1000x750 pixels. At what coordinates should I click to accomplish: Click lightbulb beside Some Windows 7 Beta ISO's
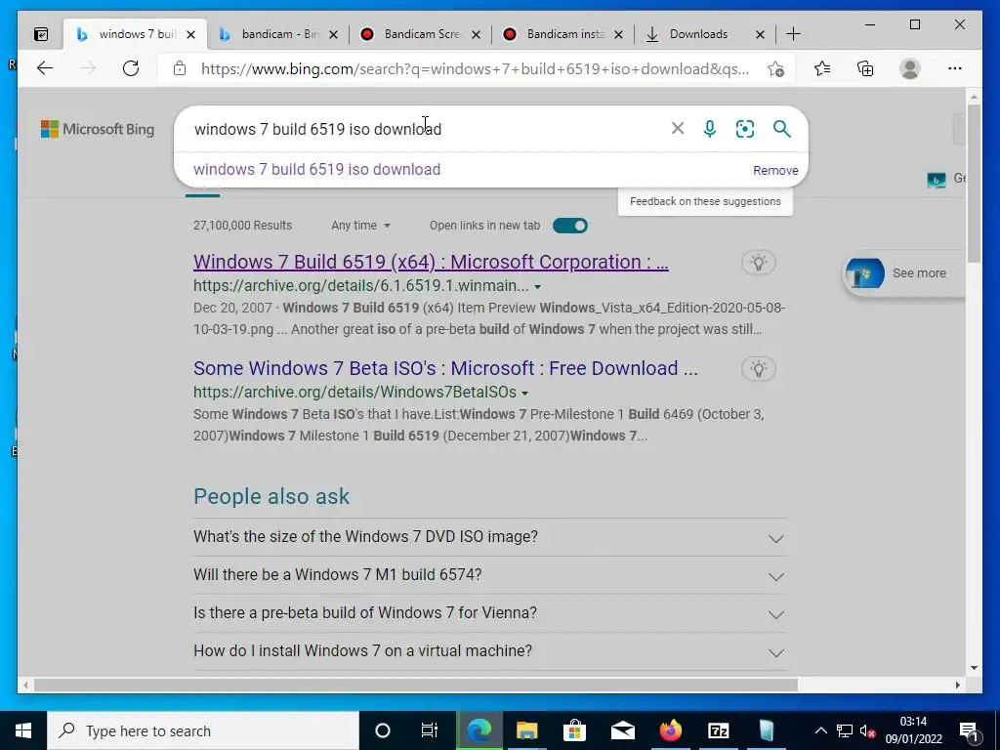(x=758, y=368)
